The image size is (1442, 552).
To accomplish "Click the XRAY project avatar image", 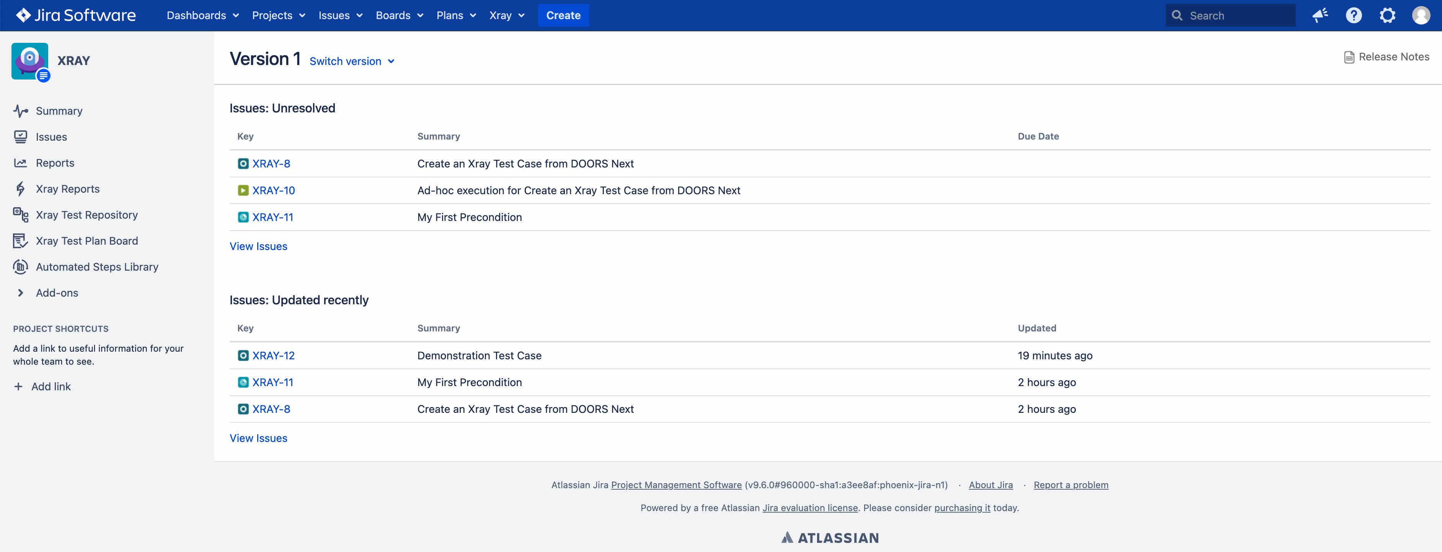I will point(30,61).
